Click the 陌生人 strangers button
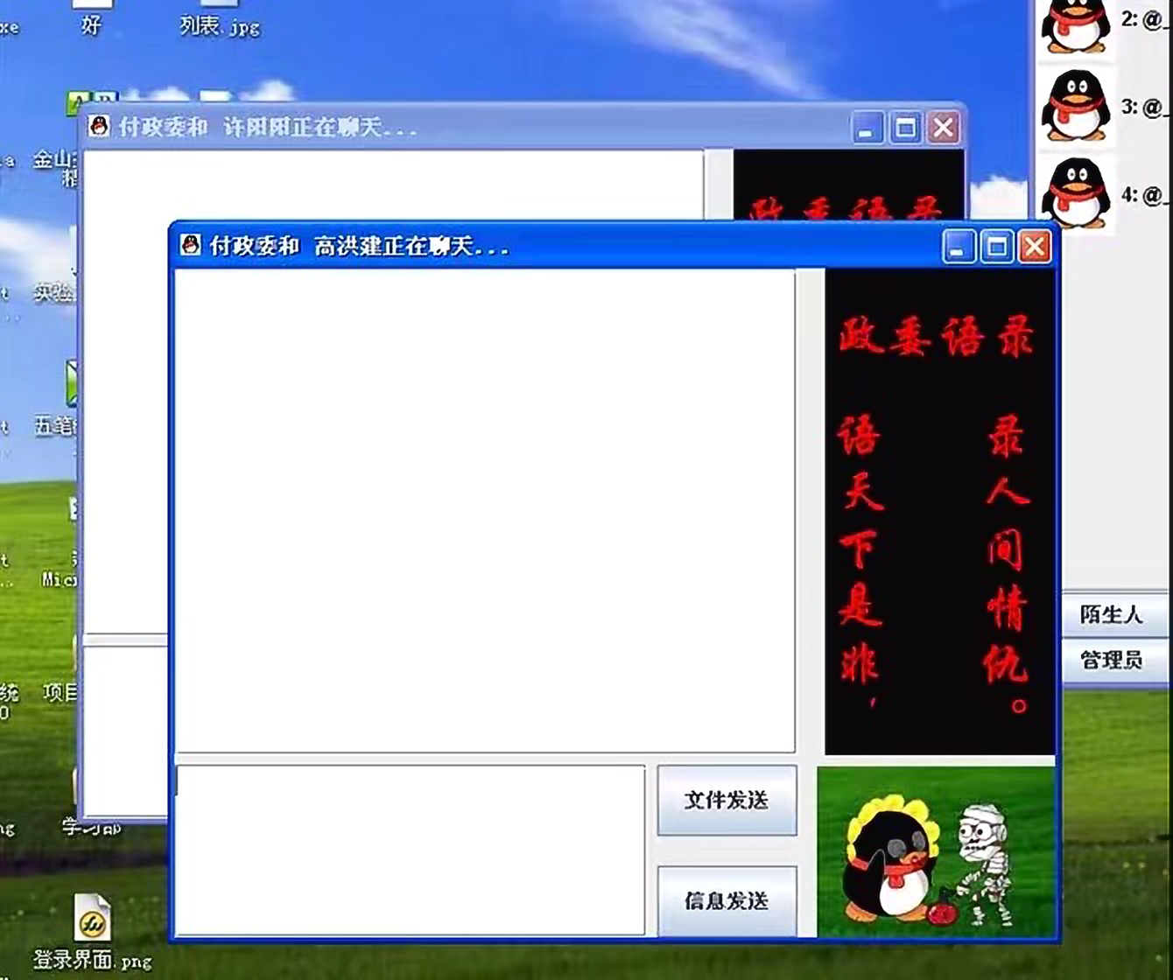The image size is (1173, 980). tap(1113, 615)
